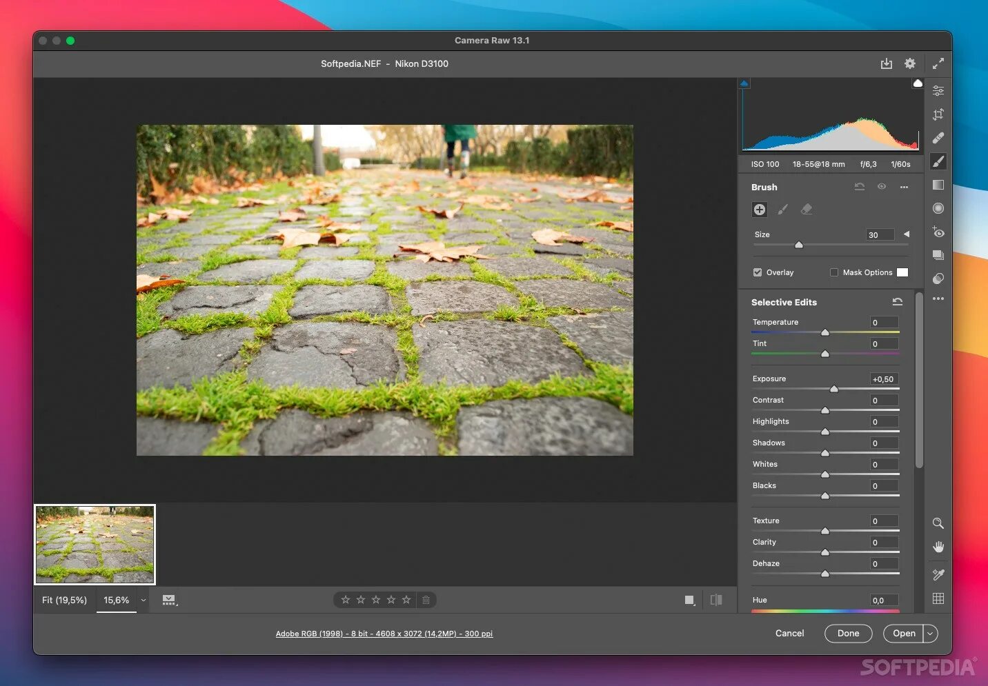988x686 pixels.
Task: Toggle before/after split view icon
Action: pyautogui.click(x=716, y=600)
